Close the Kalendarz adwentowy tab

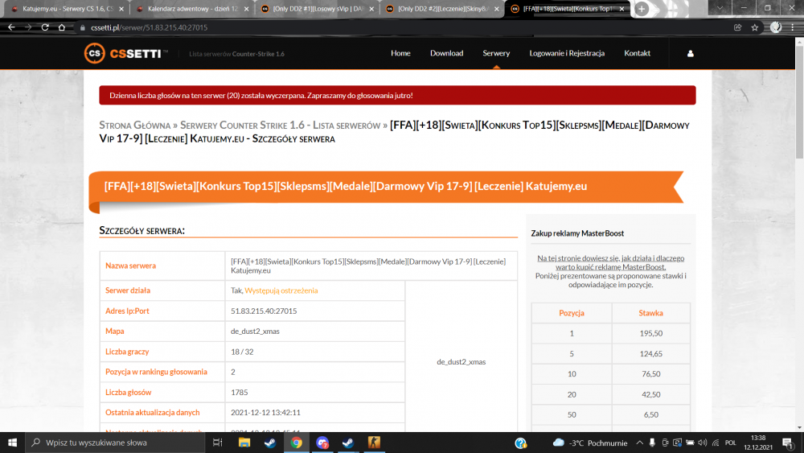coord(246,9)
